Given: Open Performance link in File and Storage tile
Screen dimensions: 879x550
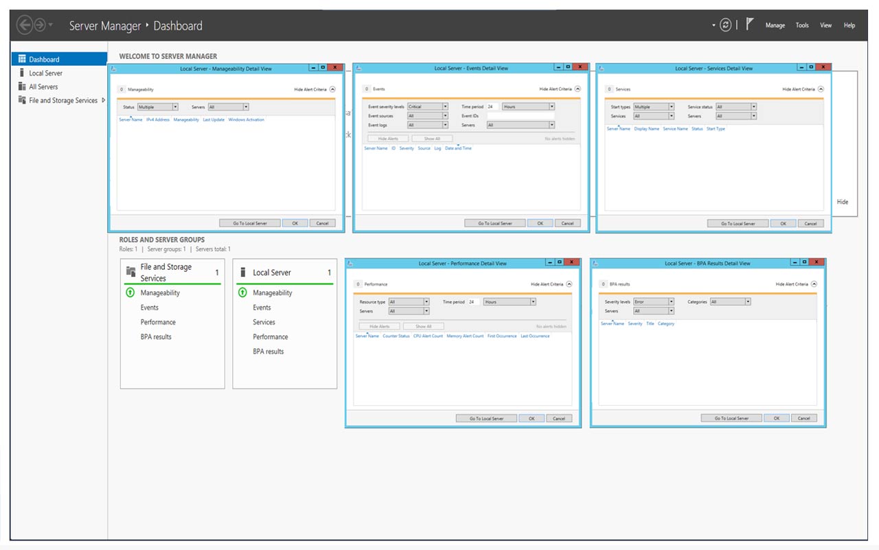Looking at the screenshot, I should [158, 322].
